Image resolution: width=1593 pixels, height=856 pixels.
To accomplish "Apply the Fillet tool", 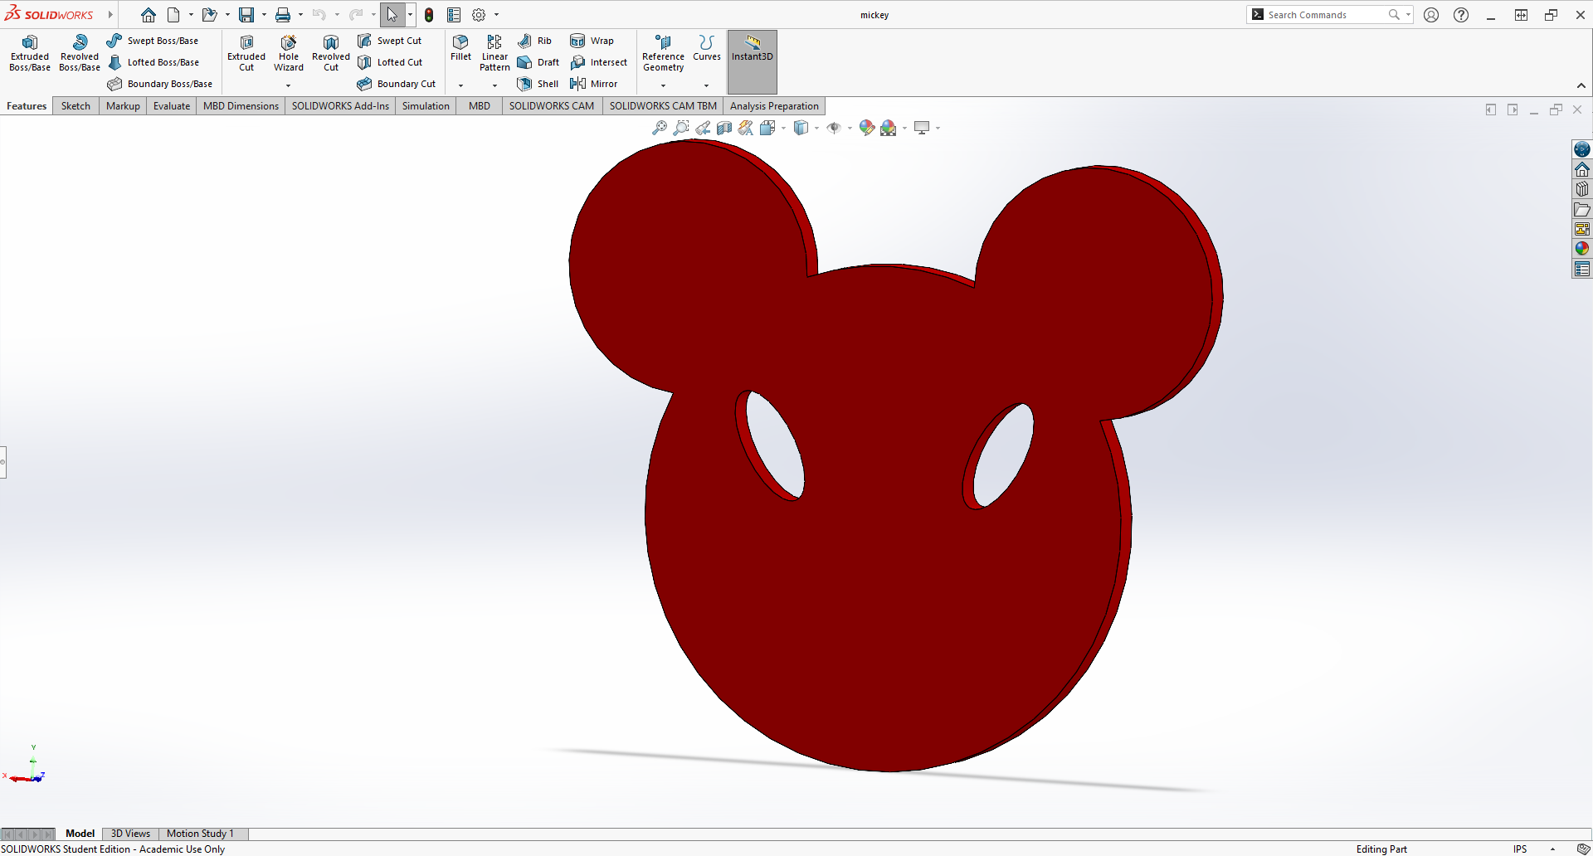I will click(460, 47).
